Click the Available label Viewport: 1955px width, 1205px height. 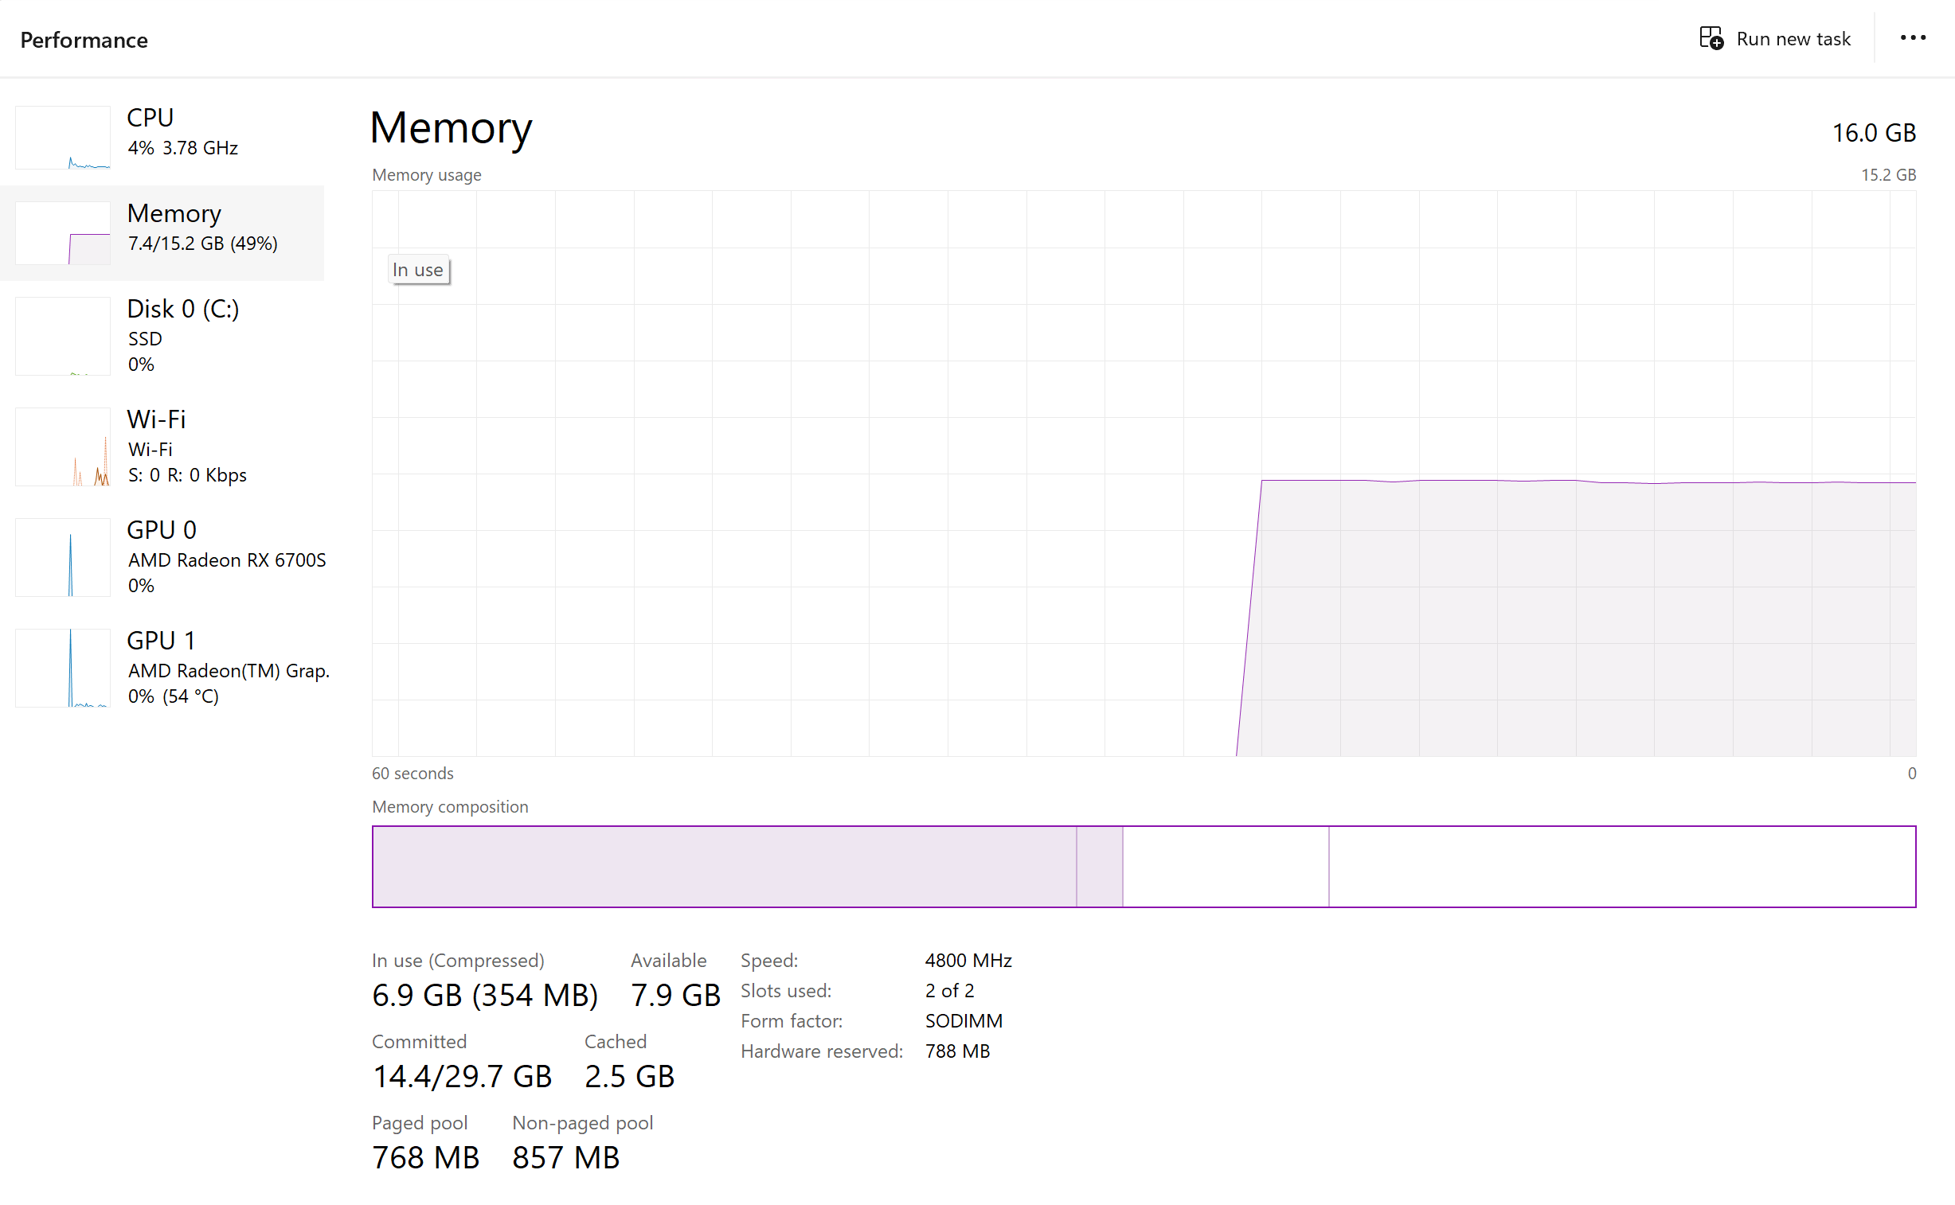pyautogui.click(x=668, y=961)
